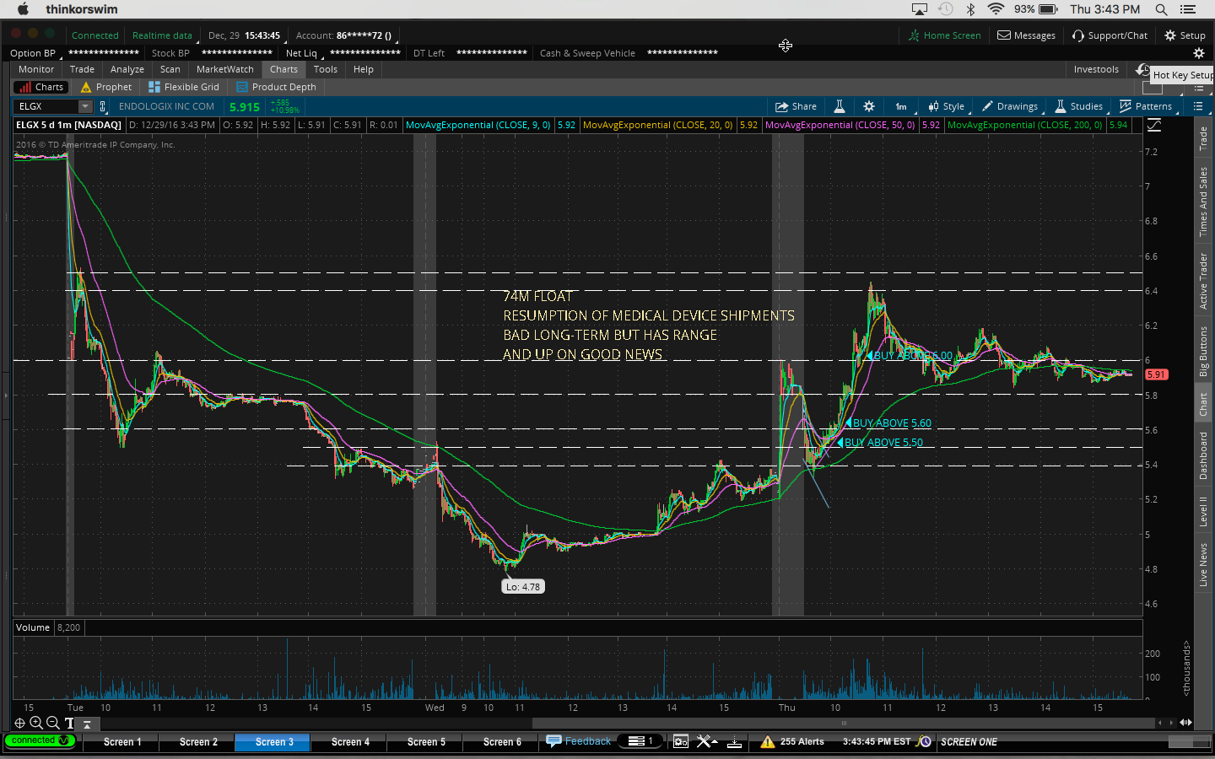The image size is (1215, 759).
Task: Open the Studies menu
Action: point(1078,106)
